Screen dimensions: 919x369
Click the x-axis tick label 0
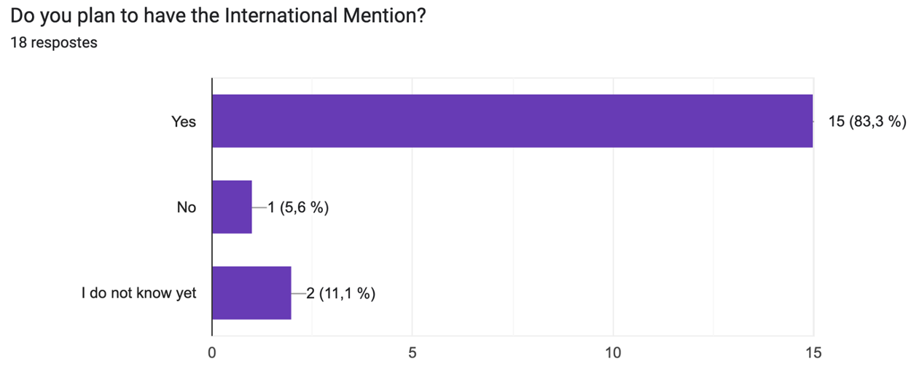point(212,353)
